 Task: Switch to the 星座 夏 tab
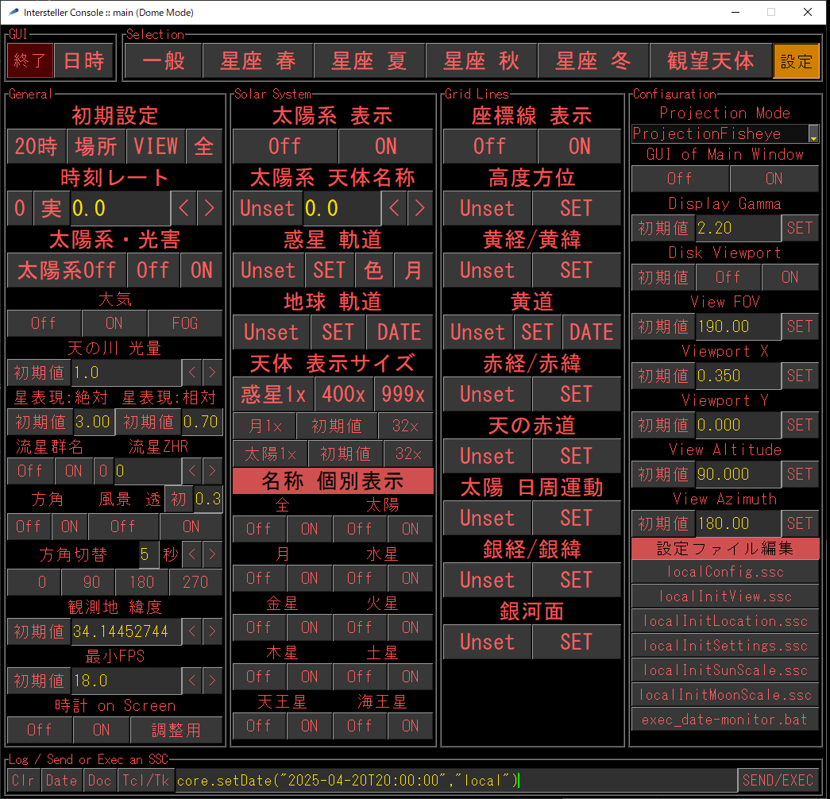pyautogui.click(x=369, y=61)
